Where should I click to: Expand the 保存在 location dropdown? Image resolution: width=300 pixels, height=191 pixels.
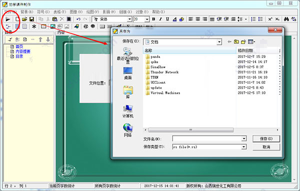pyautogui.click(x=219, y=42)
